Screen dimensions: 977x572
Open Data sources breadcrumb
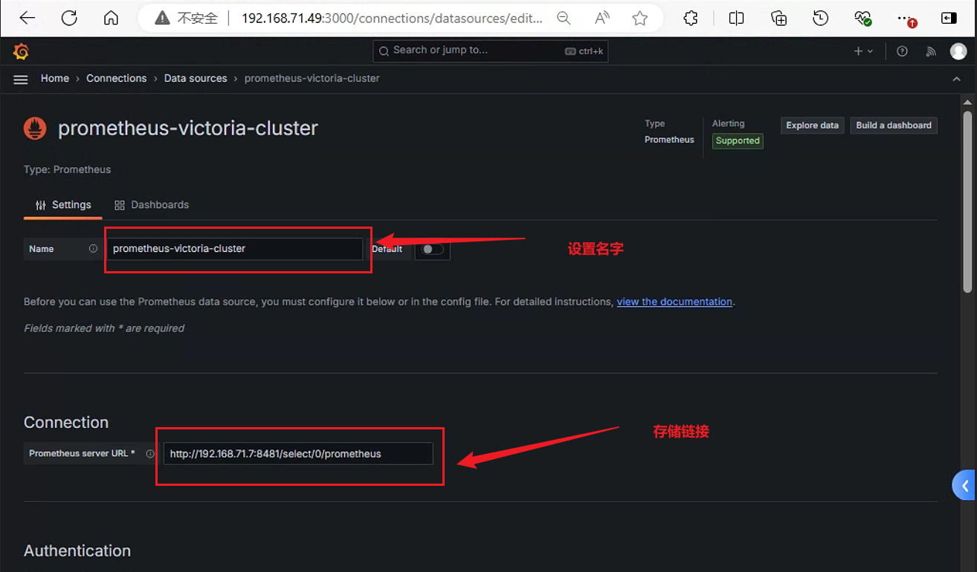point(196,78)
